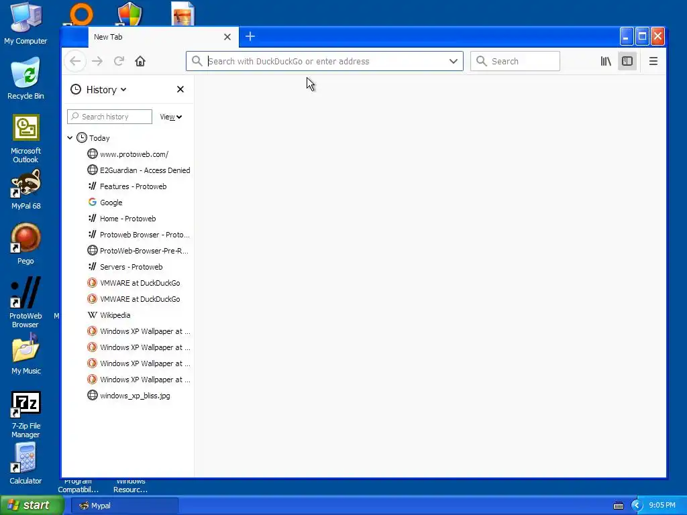The image size is (687, 515).
Task: Select Microsoft Outlook desktop icon
Action: [25, 138]
